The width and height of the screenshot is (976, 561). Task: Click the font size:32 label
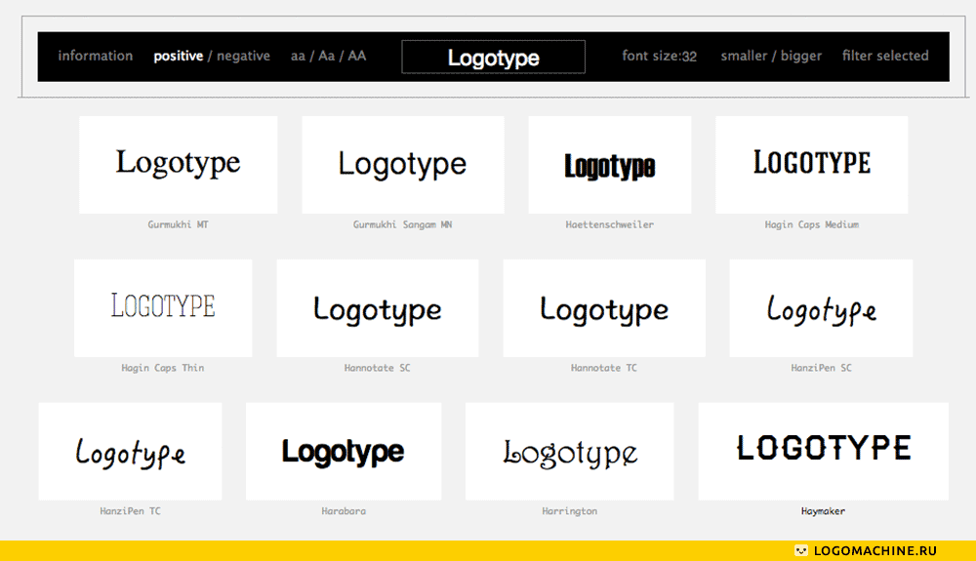coord(659,56)
